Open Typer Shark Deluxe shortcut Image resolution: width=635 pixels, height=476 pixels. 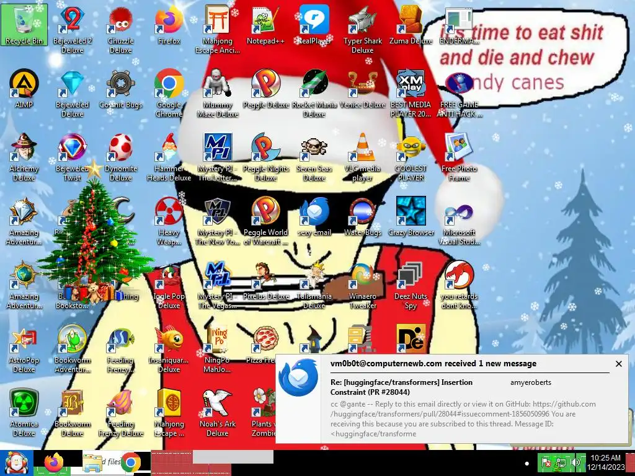(x=362, y=30)
